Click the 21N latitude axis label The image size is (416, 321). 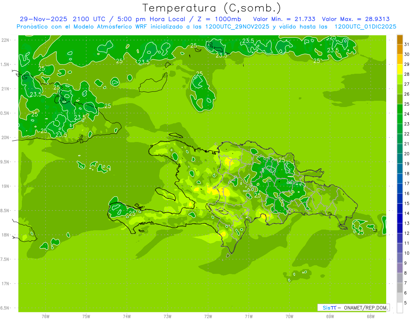point(6,89)
